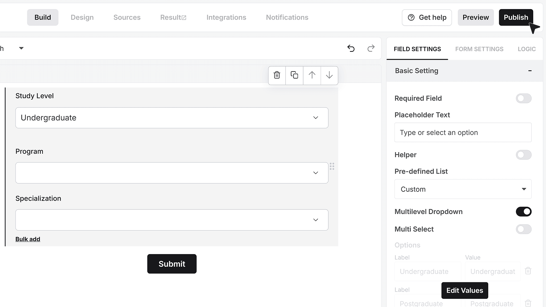Go to the Notifications tab
Viewport: 546px width, 307px height.
click(287, 17)
